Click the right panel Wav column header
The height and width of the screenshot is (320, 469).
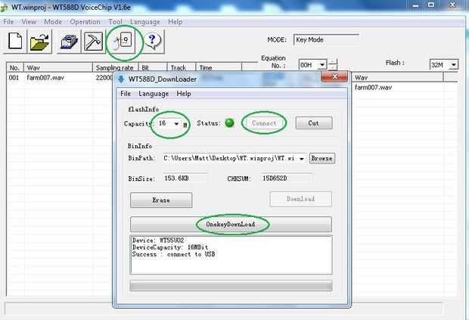[397, 77]
